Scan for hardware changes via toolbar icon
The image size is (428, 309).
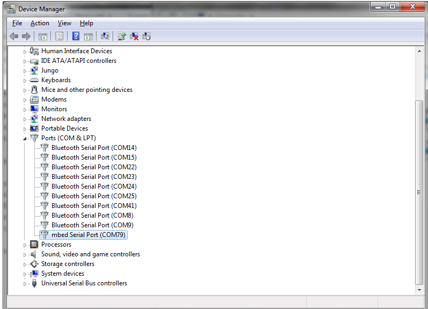click(105, 36)
